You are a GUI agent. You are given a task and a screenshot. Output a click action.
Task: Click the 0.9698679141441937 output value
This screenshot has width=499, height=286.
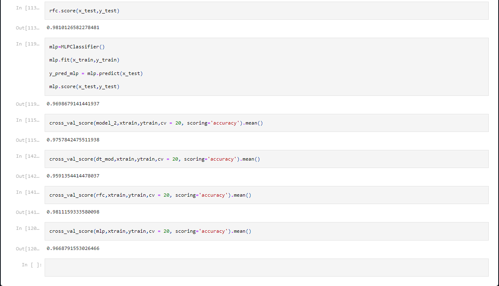click(73, 104)
